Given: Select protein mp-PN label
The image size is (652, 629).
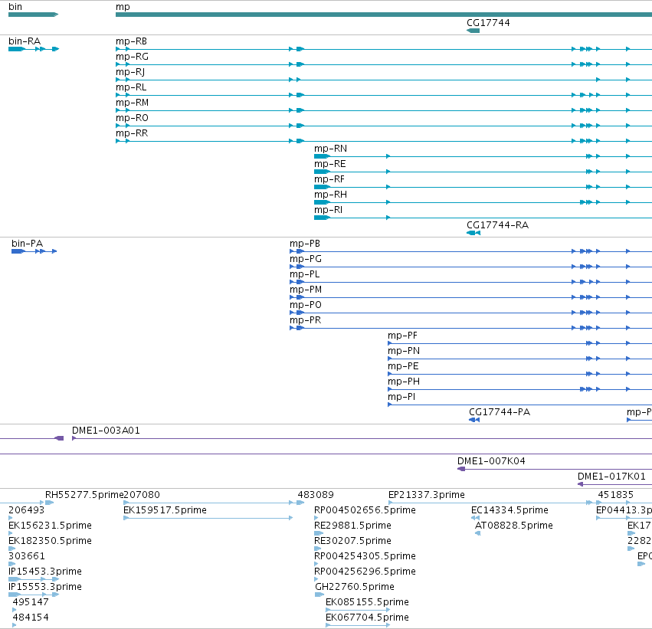Looking at the screenshot, I should 404,352.
